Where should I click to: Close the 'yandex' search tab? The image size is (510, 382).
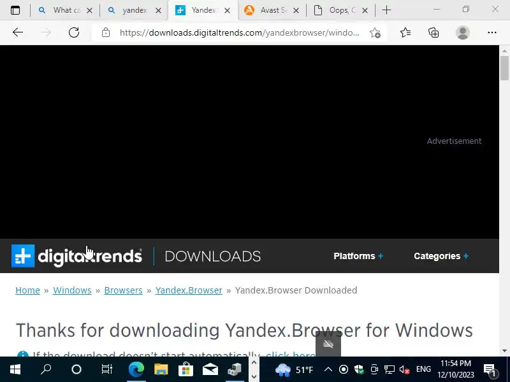158,11
